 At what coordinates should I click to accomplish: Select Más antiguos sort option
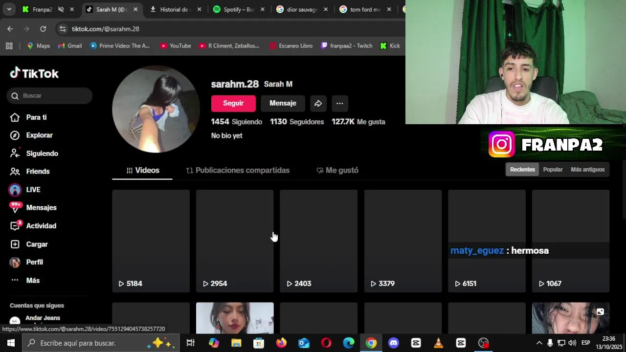point(587,170)
